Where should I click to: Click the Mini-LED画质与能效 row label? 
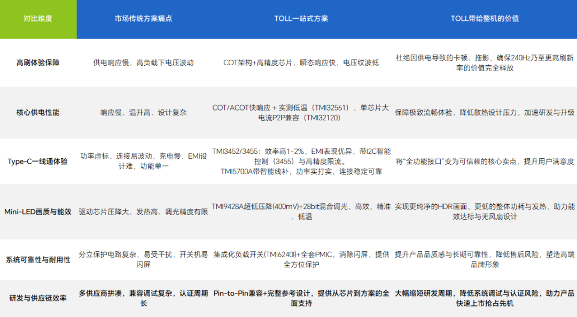38,212
